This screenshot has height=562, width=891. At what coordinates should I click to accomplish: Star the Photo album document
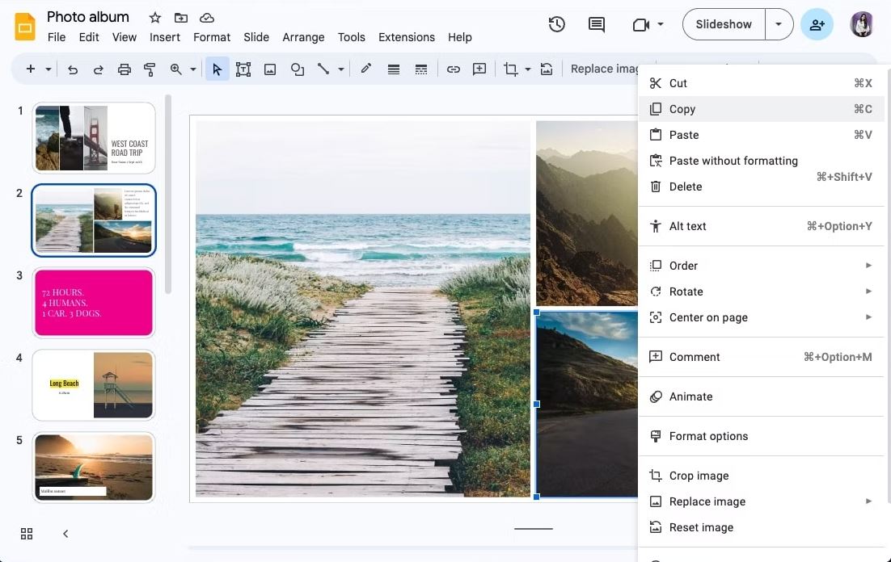click(154, 17)
